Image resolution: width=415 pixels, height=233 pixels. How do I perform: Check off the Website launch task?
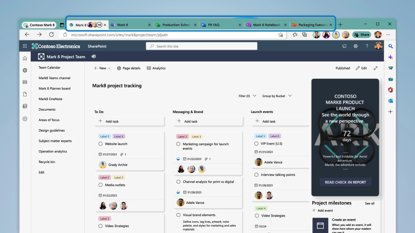pyautogui.click(x=101, y=144)
